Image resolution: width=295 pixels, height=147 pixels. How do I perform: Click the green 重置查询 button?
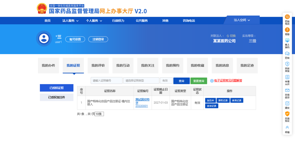pos(199,81)
